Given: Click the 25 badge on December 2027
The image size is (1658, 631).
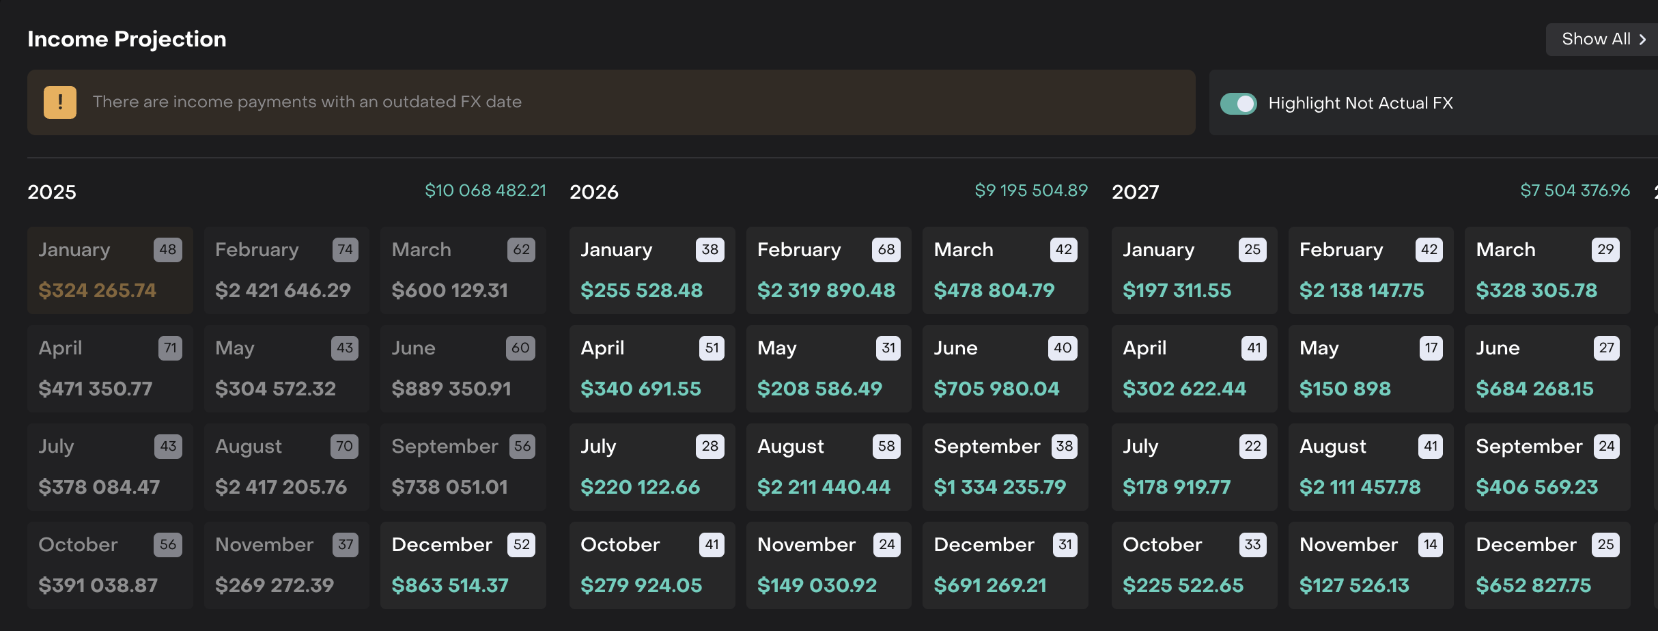Looking at the screenshot, I should coord(1605,545).
